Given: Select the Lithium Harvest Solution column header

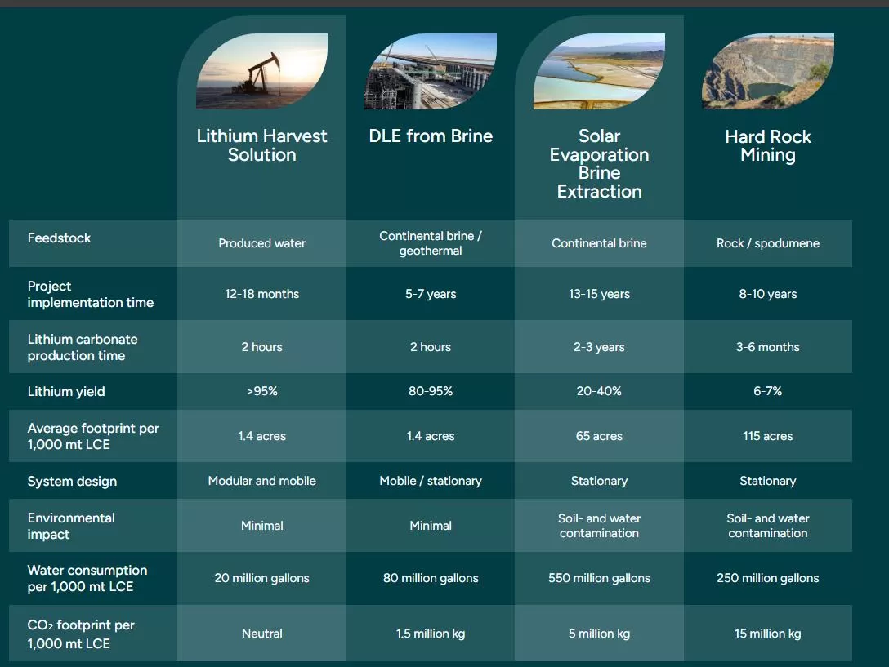Looking at the screenshot, I should (x=261, y=145).
